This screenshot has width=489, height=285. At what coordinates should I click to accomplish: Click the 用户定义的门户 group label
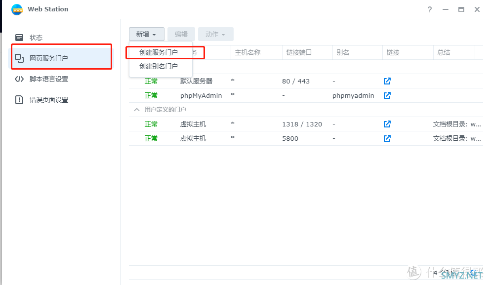165,110
